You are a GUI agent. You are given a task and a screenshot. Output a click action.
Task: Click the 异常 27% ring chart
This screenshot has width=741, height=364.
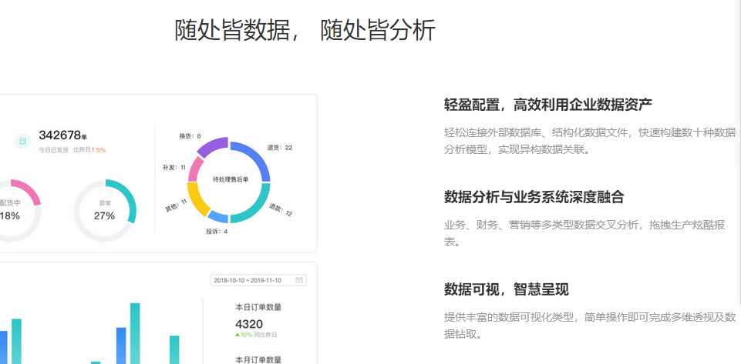(x=104, y=211)
